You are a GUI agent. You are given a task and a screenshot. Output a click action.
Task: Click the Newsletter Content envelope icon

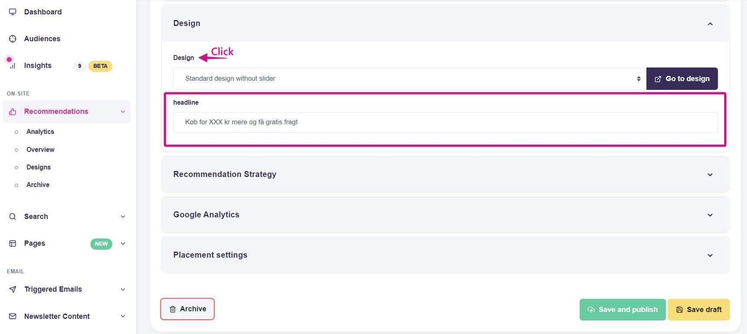tap(13, 316)
